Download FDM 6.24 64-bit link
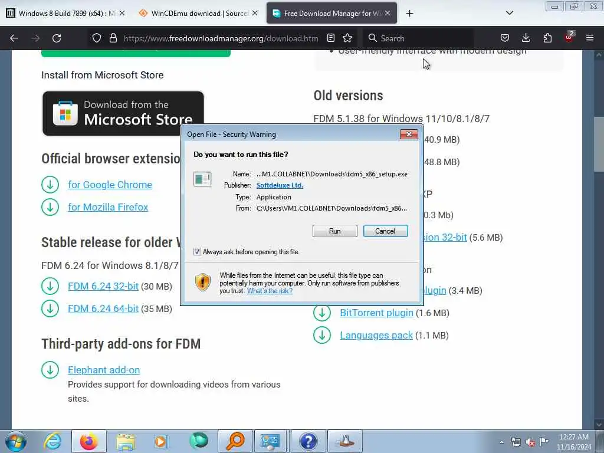 pos(103,308)
